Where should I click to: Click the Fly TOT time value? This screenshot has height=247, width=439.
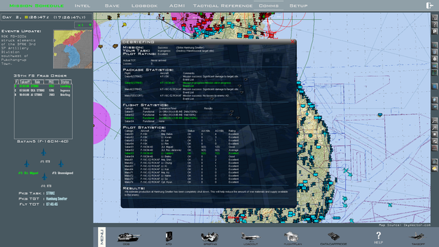(x=52, y=204)
